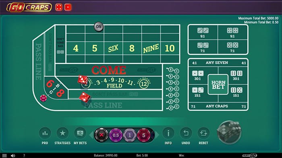The image size is (282, 158).
Task: Place bet on number 5
Action: tap(95, 48)
